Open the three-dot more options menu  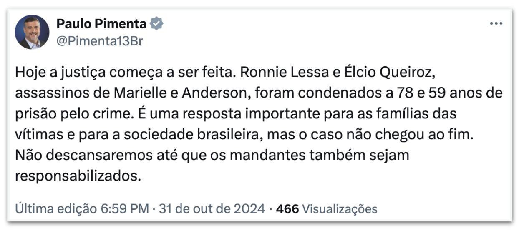(x=496, y=24)
